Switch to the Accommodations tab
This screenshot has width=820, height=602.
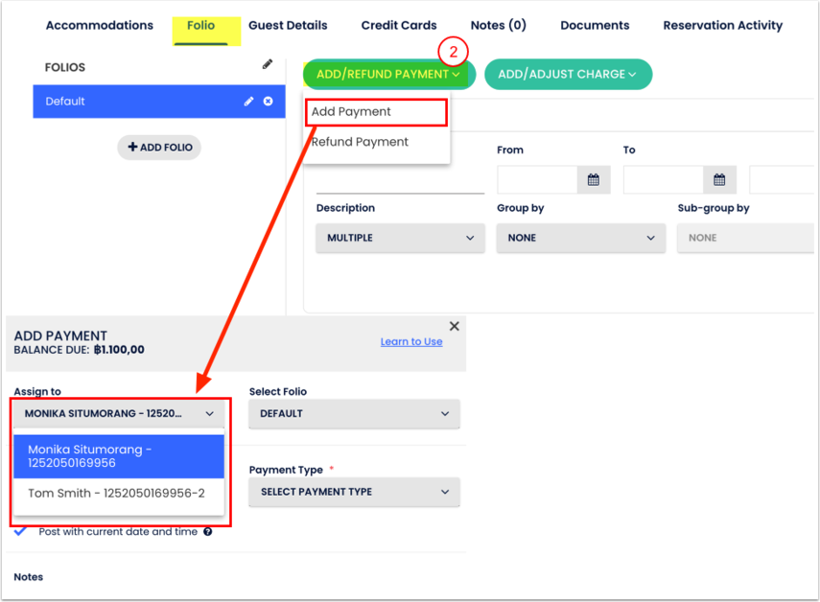point(100,25)
